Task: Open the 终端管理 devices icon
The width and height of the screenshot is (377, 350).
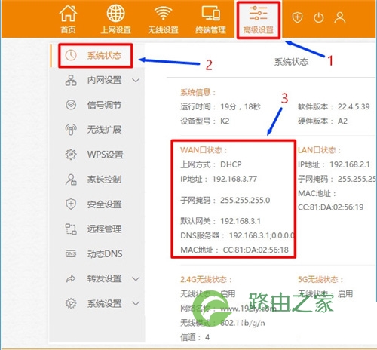Action: point(211,13)
